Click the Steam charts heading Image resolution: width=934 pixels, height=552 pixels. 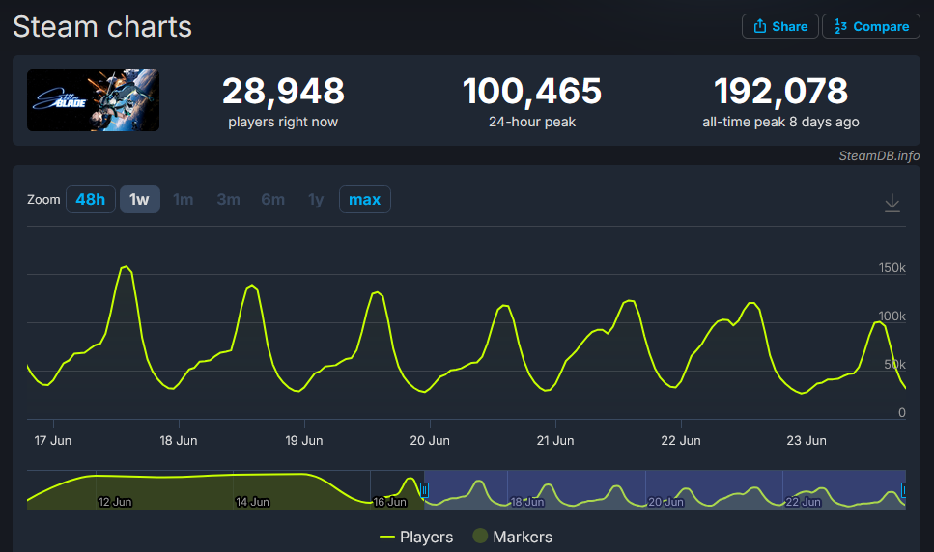[102, 27]
